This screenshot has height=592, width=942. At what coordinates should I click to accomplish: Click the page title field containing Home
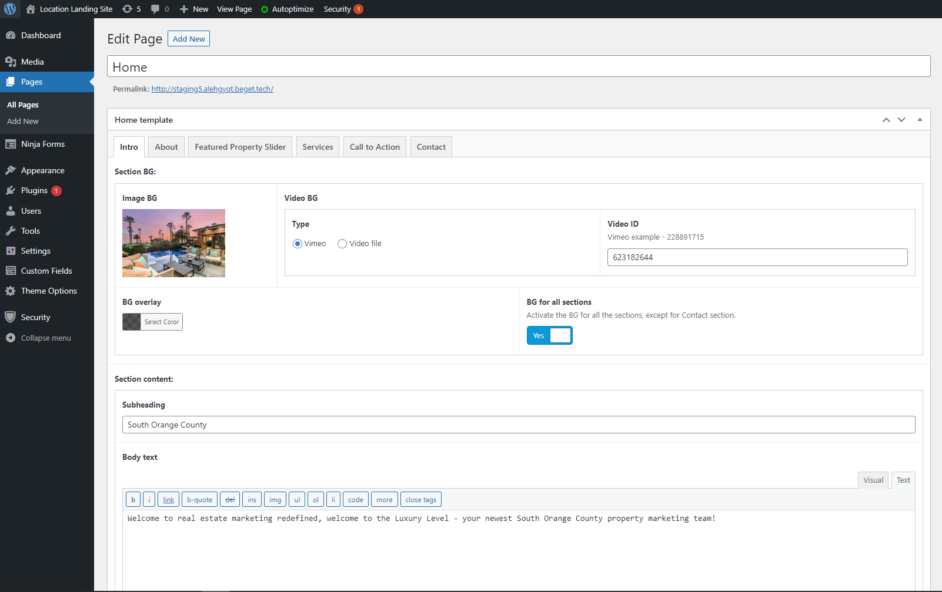coord(519,66)
